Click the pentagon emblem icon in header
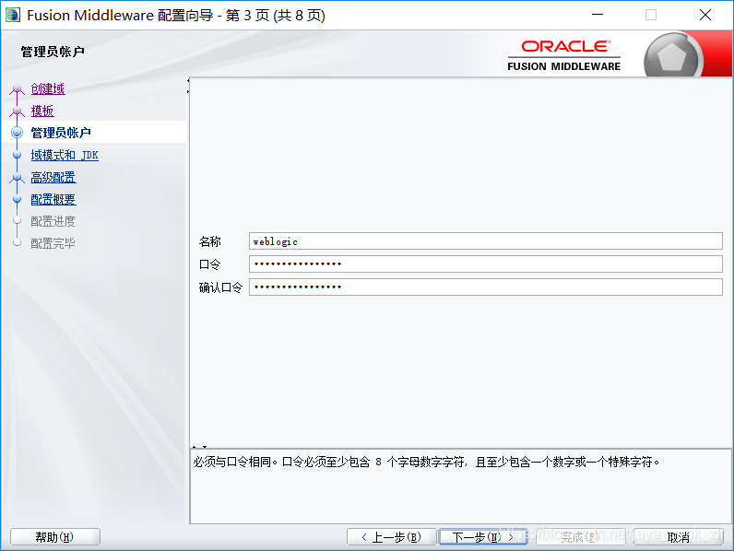This screenshot has height=551, width=734. (x=671, y=56)
